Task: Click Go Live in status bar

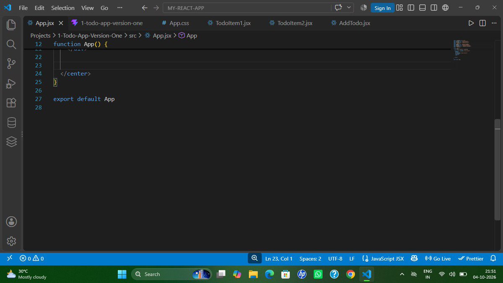Action: pyautogui.click(x=438, y=259)
